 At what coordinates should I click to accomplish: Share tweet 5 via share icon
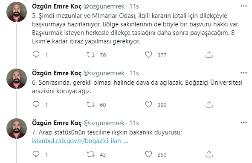[x=209, y=54]
